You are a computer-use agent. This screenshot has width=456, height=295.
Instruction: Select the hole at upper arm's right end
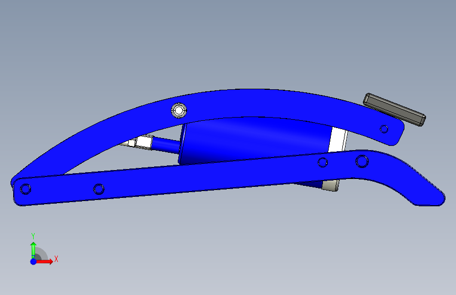click(384, 129)
